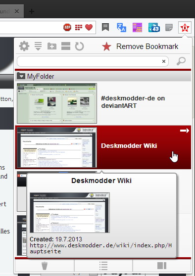
Task: Click the translate extension icon
Action: (x=121, y=28)
